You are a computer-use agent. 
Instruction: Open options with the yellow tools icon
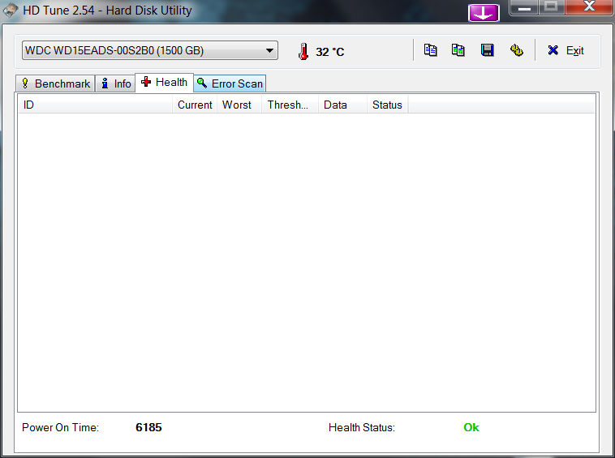coord(517,50)
